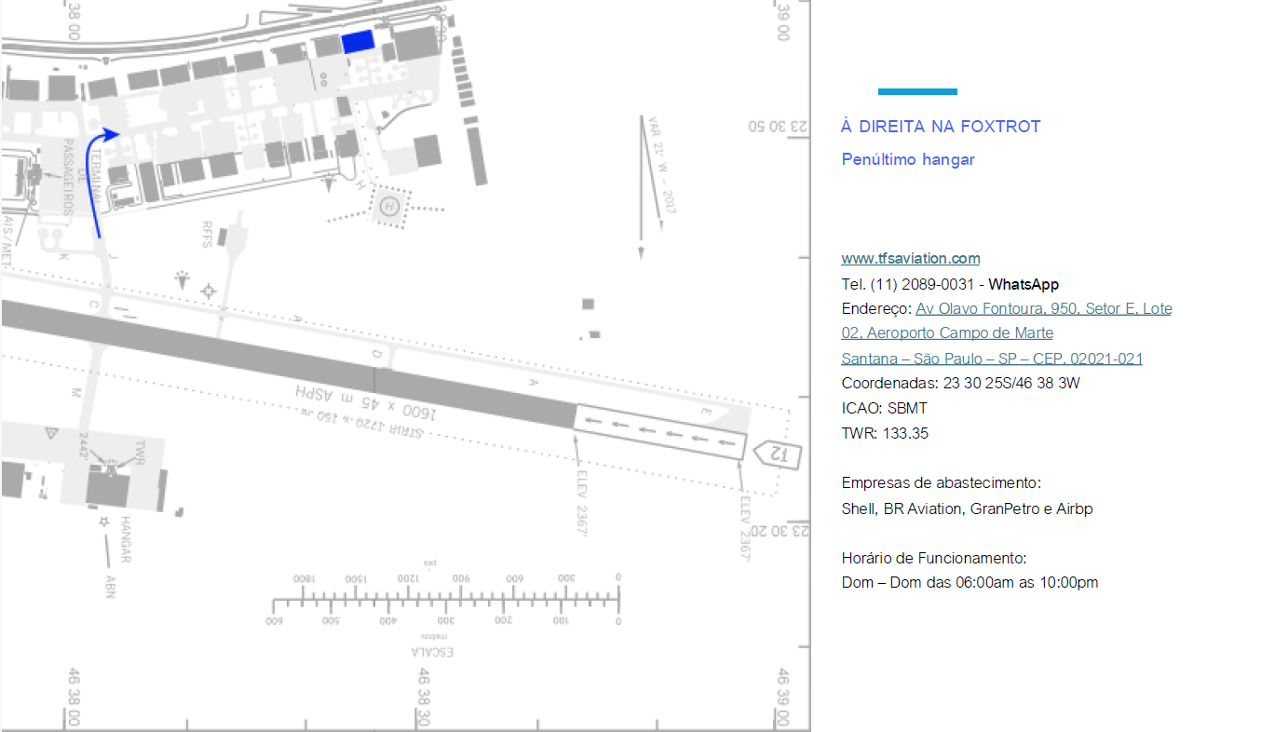This screenshot has height=732, width=1275.
Task: Click the aerodrome reference point crosshair symbol
Action: pos(208,292)
